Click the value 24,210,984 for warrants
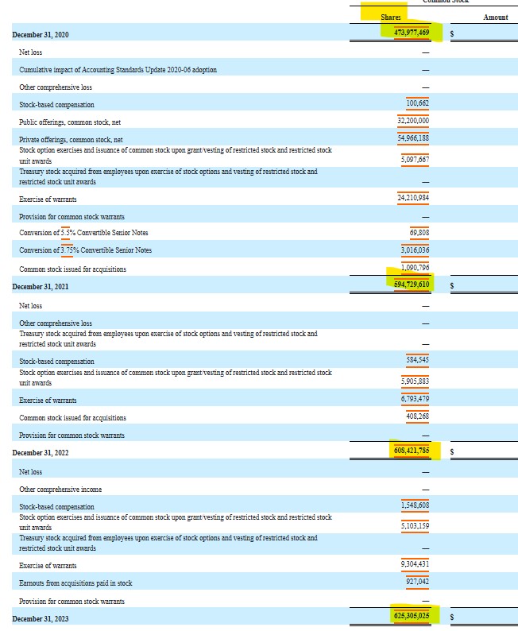This screenshot has height=631, width=518. tap(413, 198)
